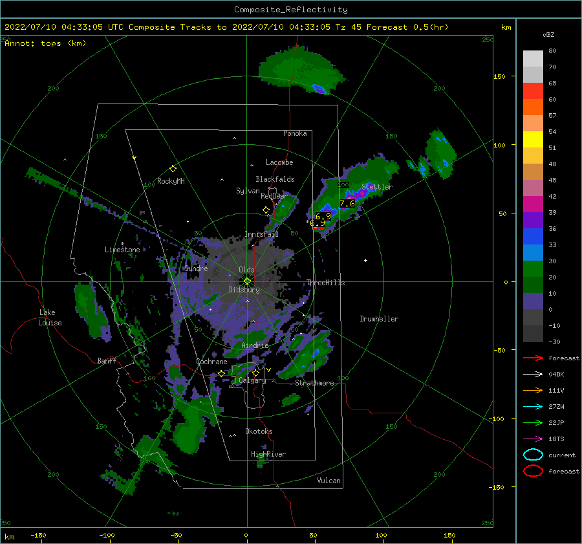Click the Cochrane town label

click(x=211, y=362)
